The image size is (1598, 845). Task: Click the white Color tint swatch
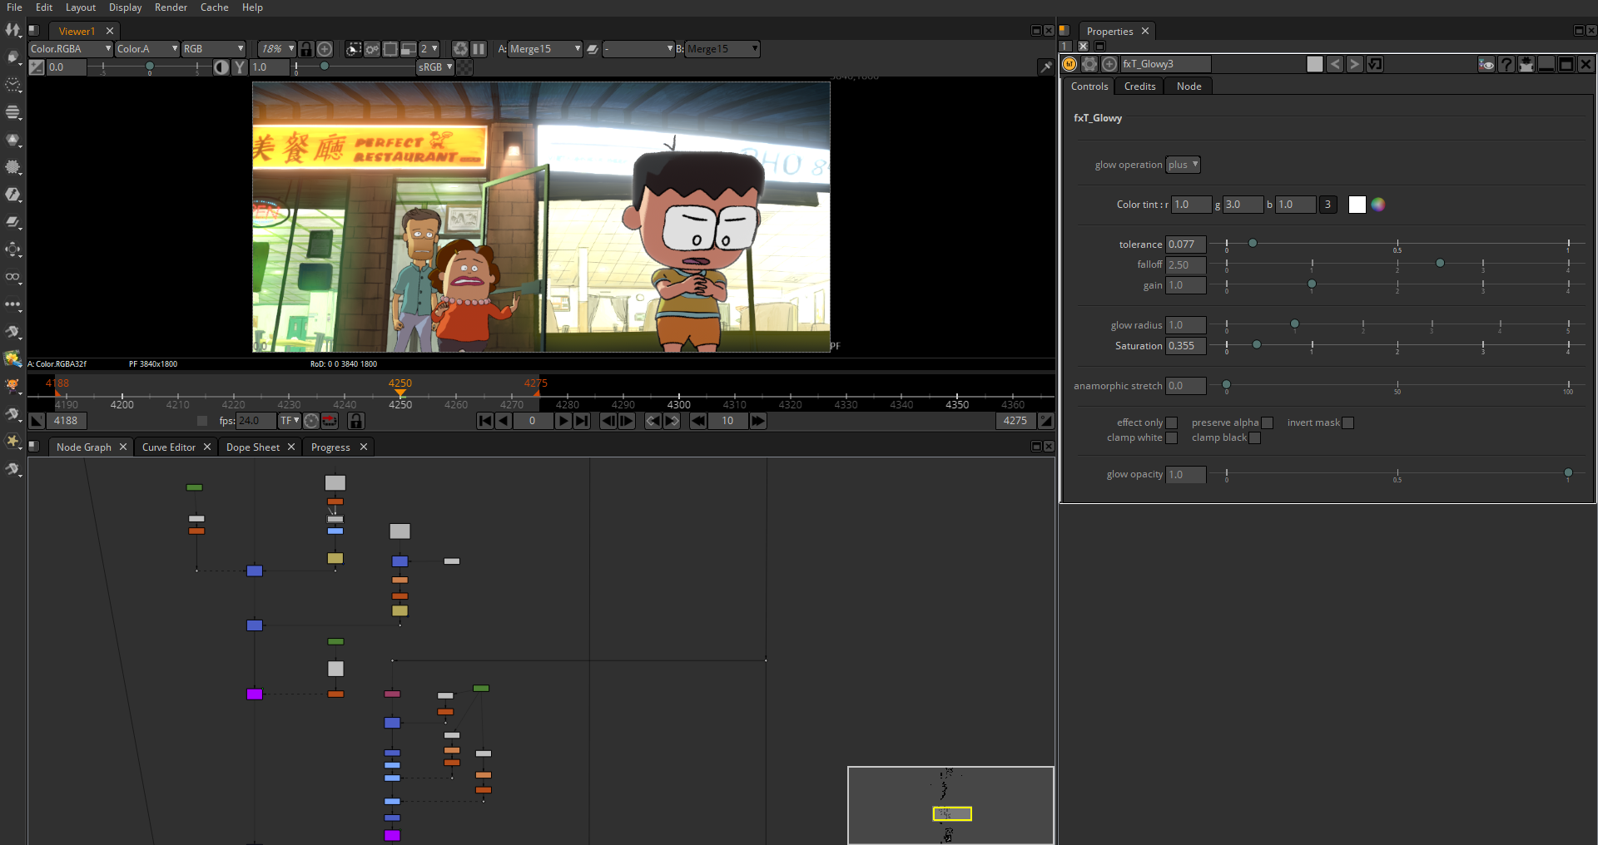[x=1357, y=205]
